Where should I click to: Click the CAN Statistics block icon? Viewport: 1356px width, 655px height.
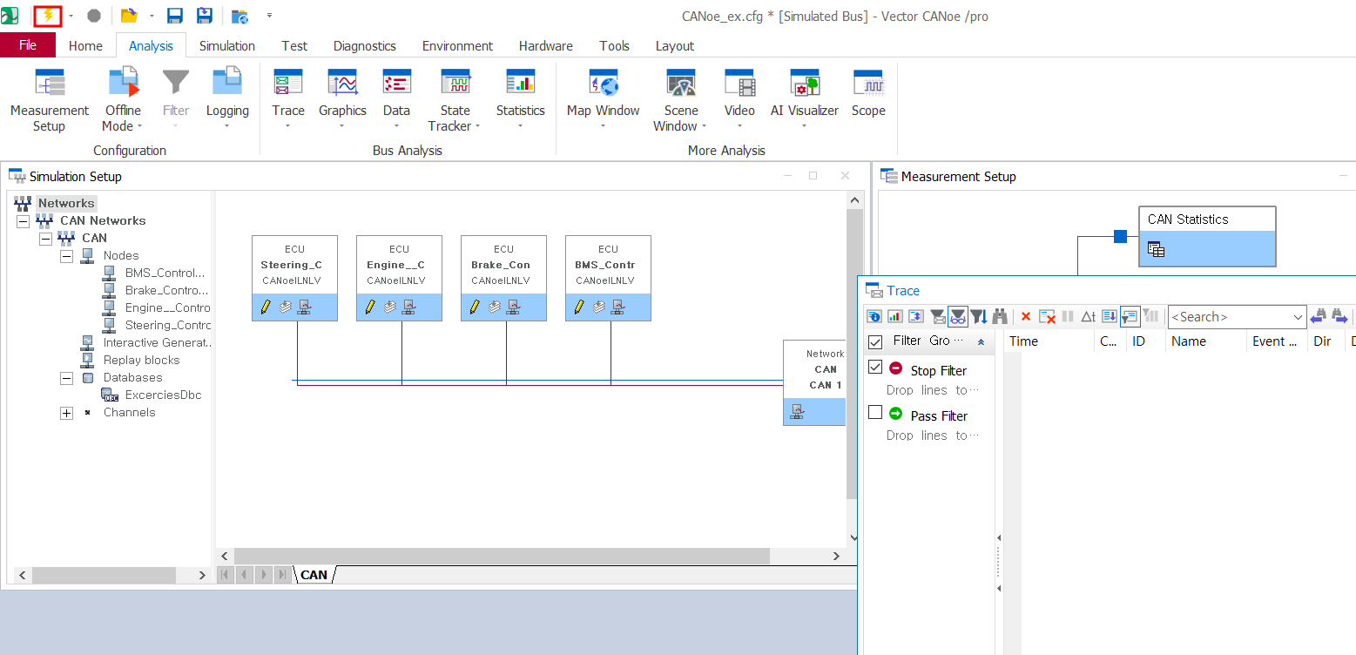pos(1157,251)
